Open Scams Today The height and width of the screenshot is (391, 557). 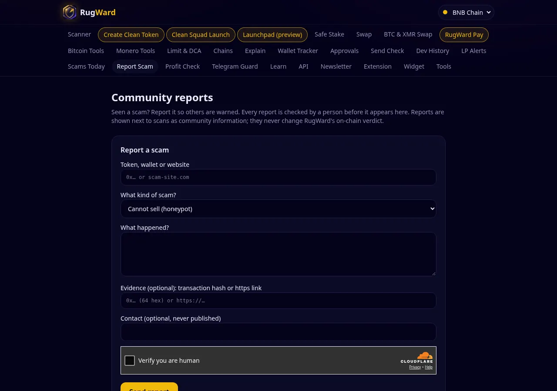click(86, 66)
